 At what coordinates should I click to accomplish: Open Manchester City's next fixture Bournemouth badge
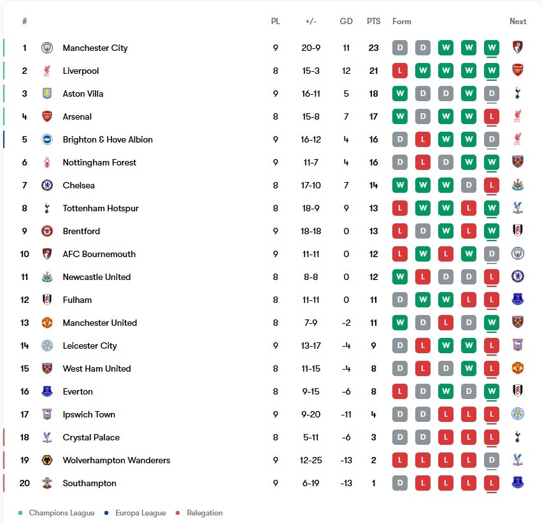pyautogui.click(x=517, y=47)
